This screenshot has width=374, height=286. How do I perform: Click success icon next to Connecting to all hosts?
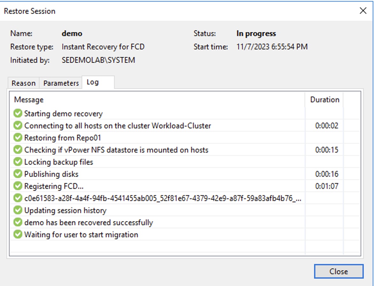click(x=18, y=126)
